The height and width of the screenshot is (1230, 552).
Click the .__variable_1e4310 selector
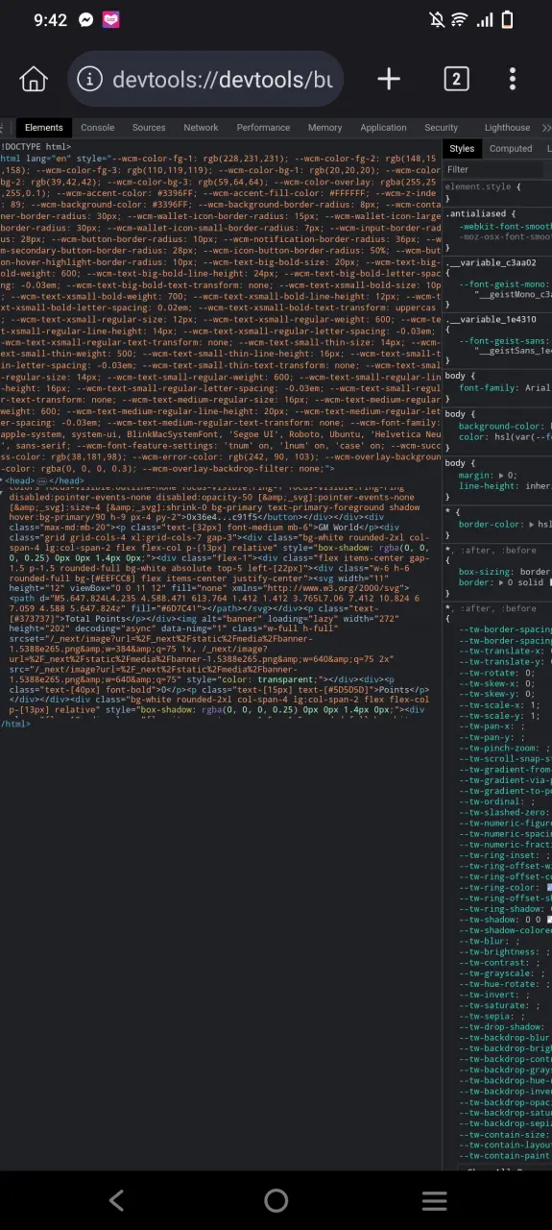tap(491, 318)
